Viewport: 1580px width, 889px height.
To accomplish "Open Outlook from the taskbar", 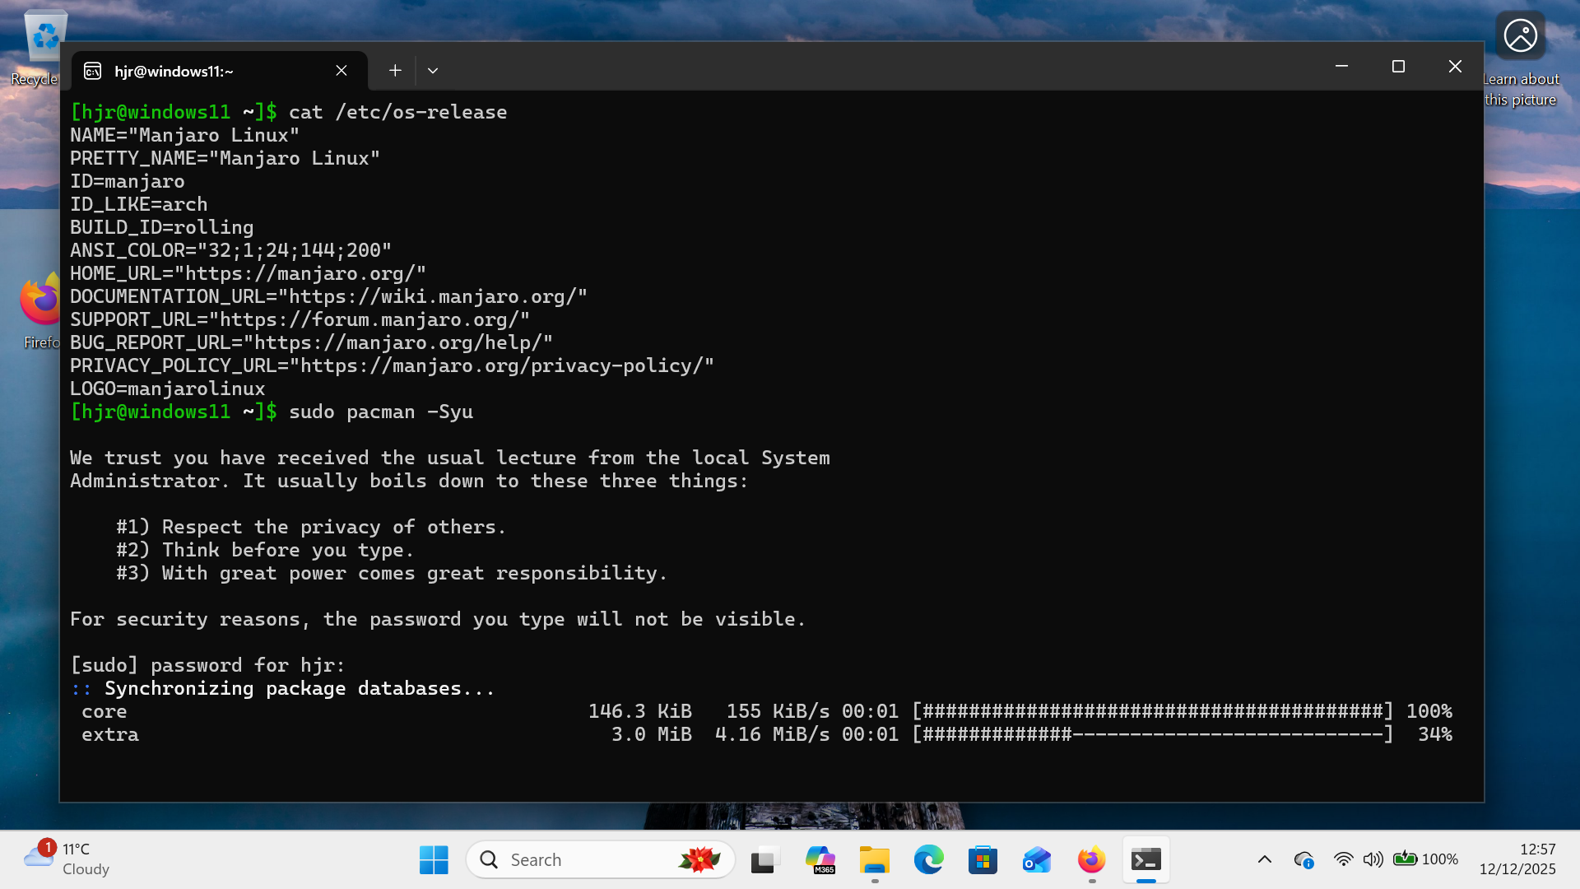I will point(1037,860).
